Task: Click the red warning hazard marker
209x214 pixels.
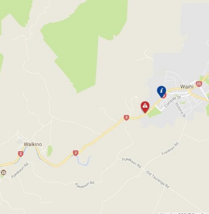Action: pyautogui.click(x=145, y=107)
